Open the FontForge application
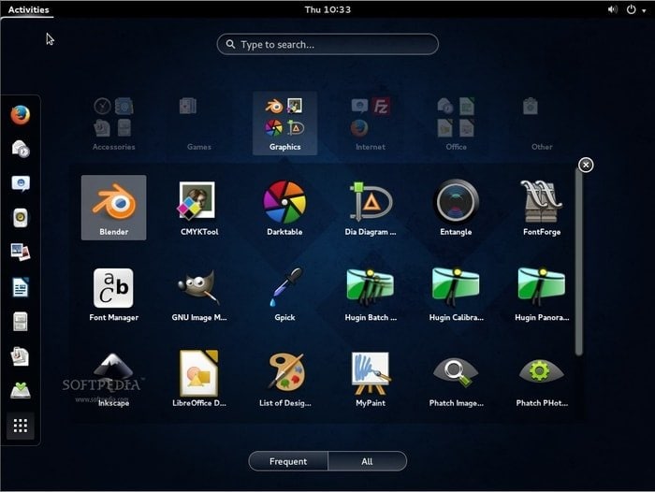Viewport: 655px width, 492px height. (542, 208)
